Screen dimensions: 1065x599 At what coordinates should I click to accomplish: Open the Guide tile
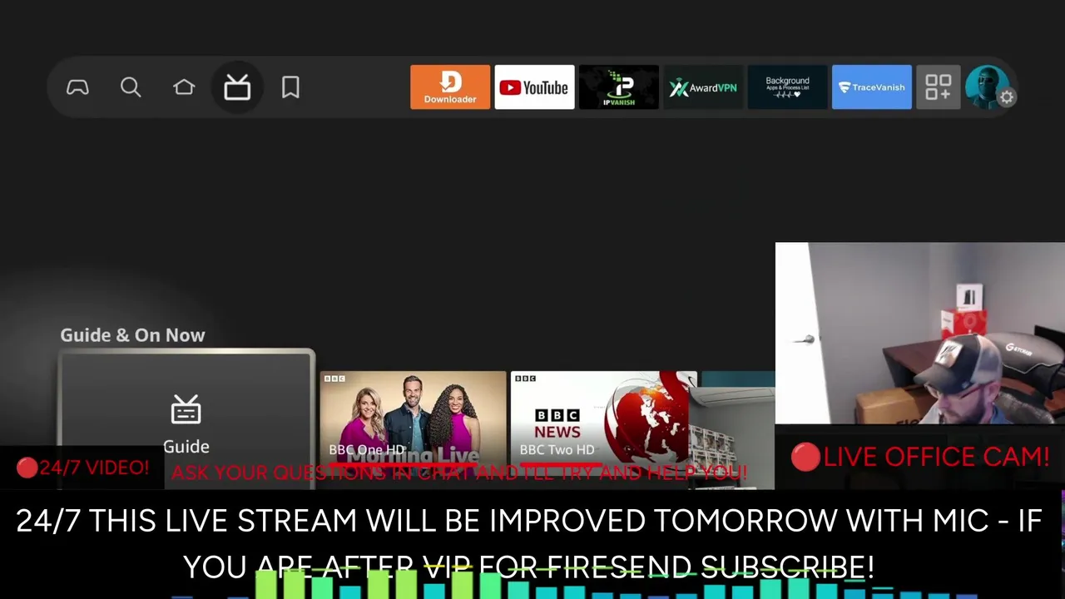point(186,420)
